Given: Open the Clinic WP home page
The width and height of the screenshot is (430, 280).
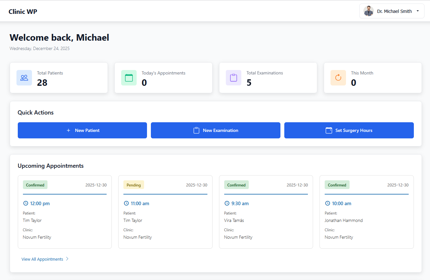Looking at the screenshot, I should (23, 11).
